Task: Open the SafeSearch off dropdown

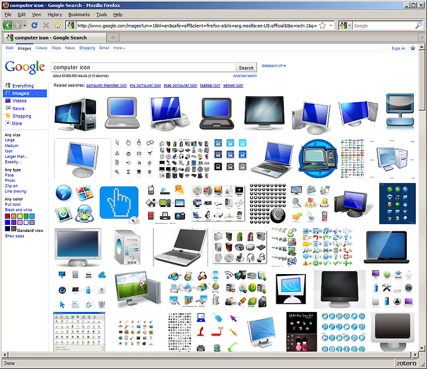Action: [x=273, y=66]
